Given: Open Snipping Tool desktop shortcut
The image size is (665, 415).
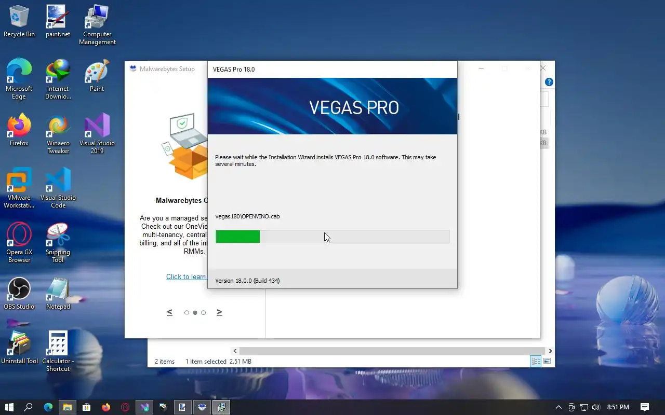Looking at the screenshot, I should 58,243.
